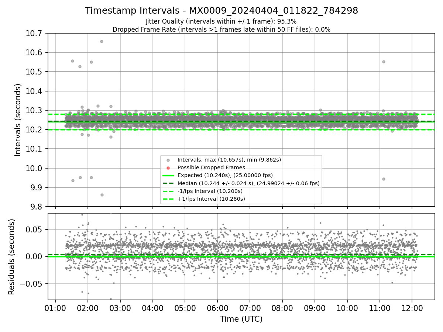Click the plot title 'Timestamp Intervals - MX0009_20240404_011822_784298'
The width and height of the screenshot is (443, 332).
221,11
